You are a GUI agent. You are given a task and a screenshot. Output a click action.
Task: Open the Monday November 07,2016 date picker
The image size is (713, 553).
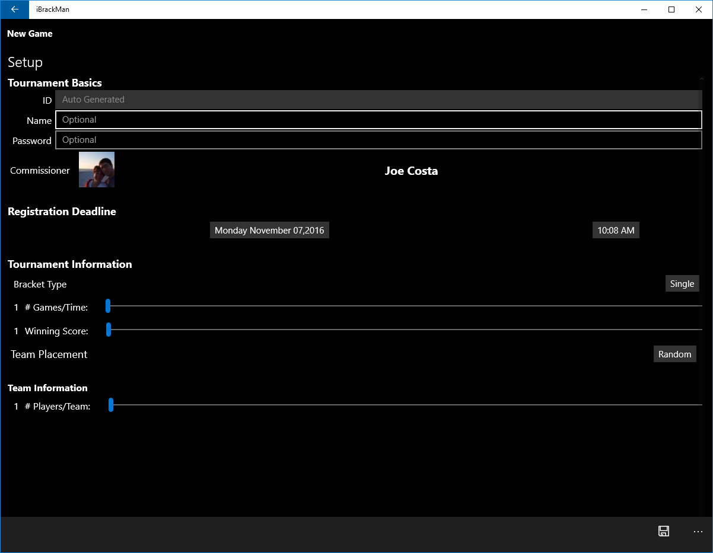coord(269,231)
